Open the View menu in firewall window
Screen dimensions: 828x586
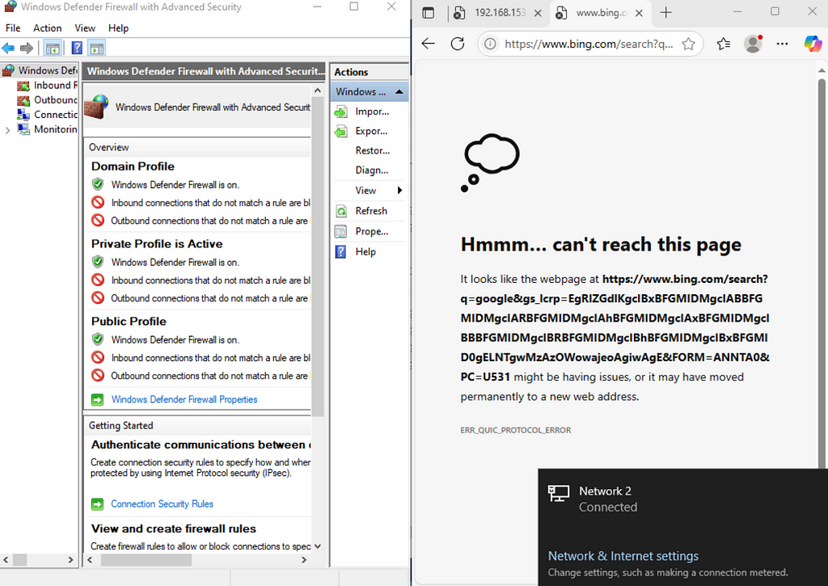[x=84, y=28]
